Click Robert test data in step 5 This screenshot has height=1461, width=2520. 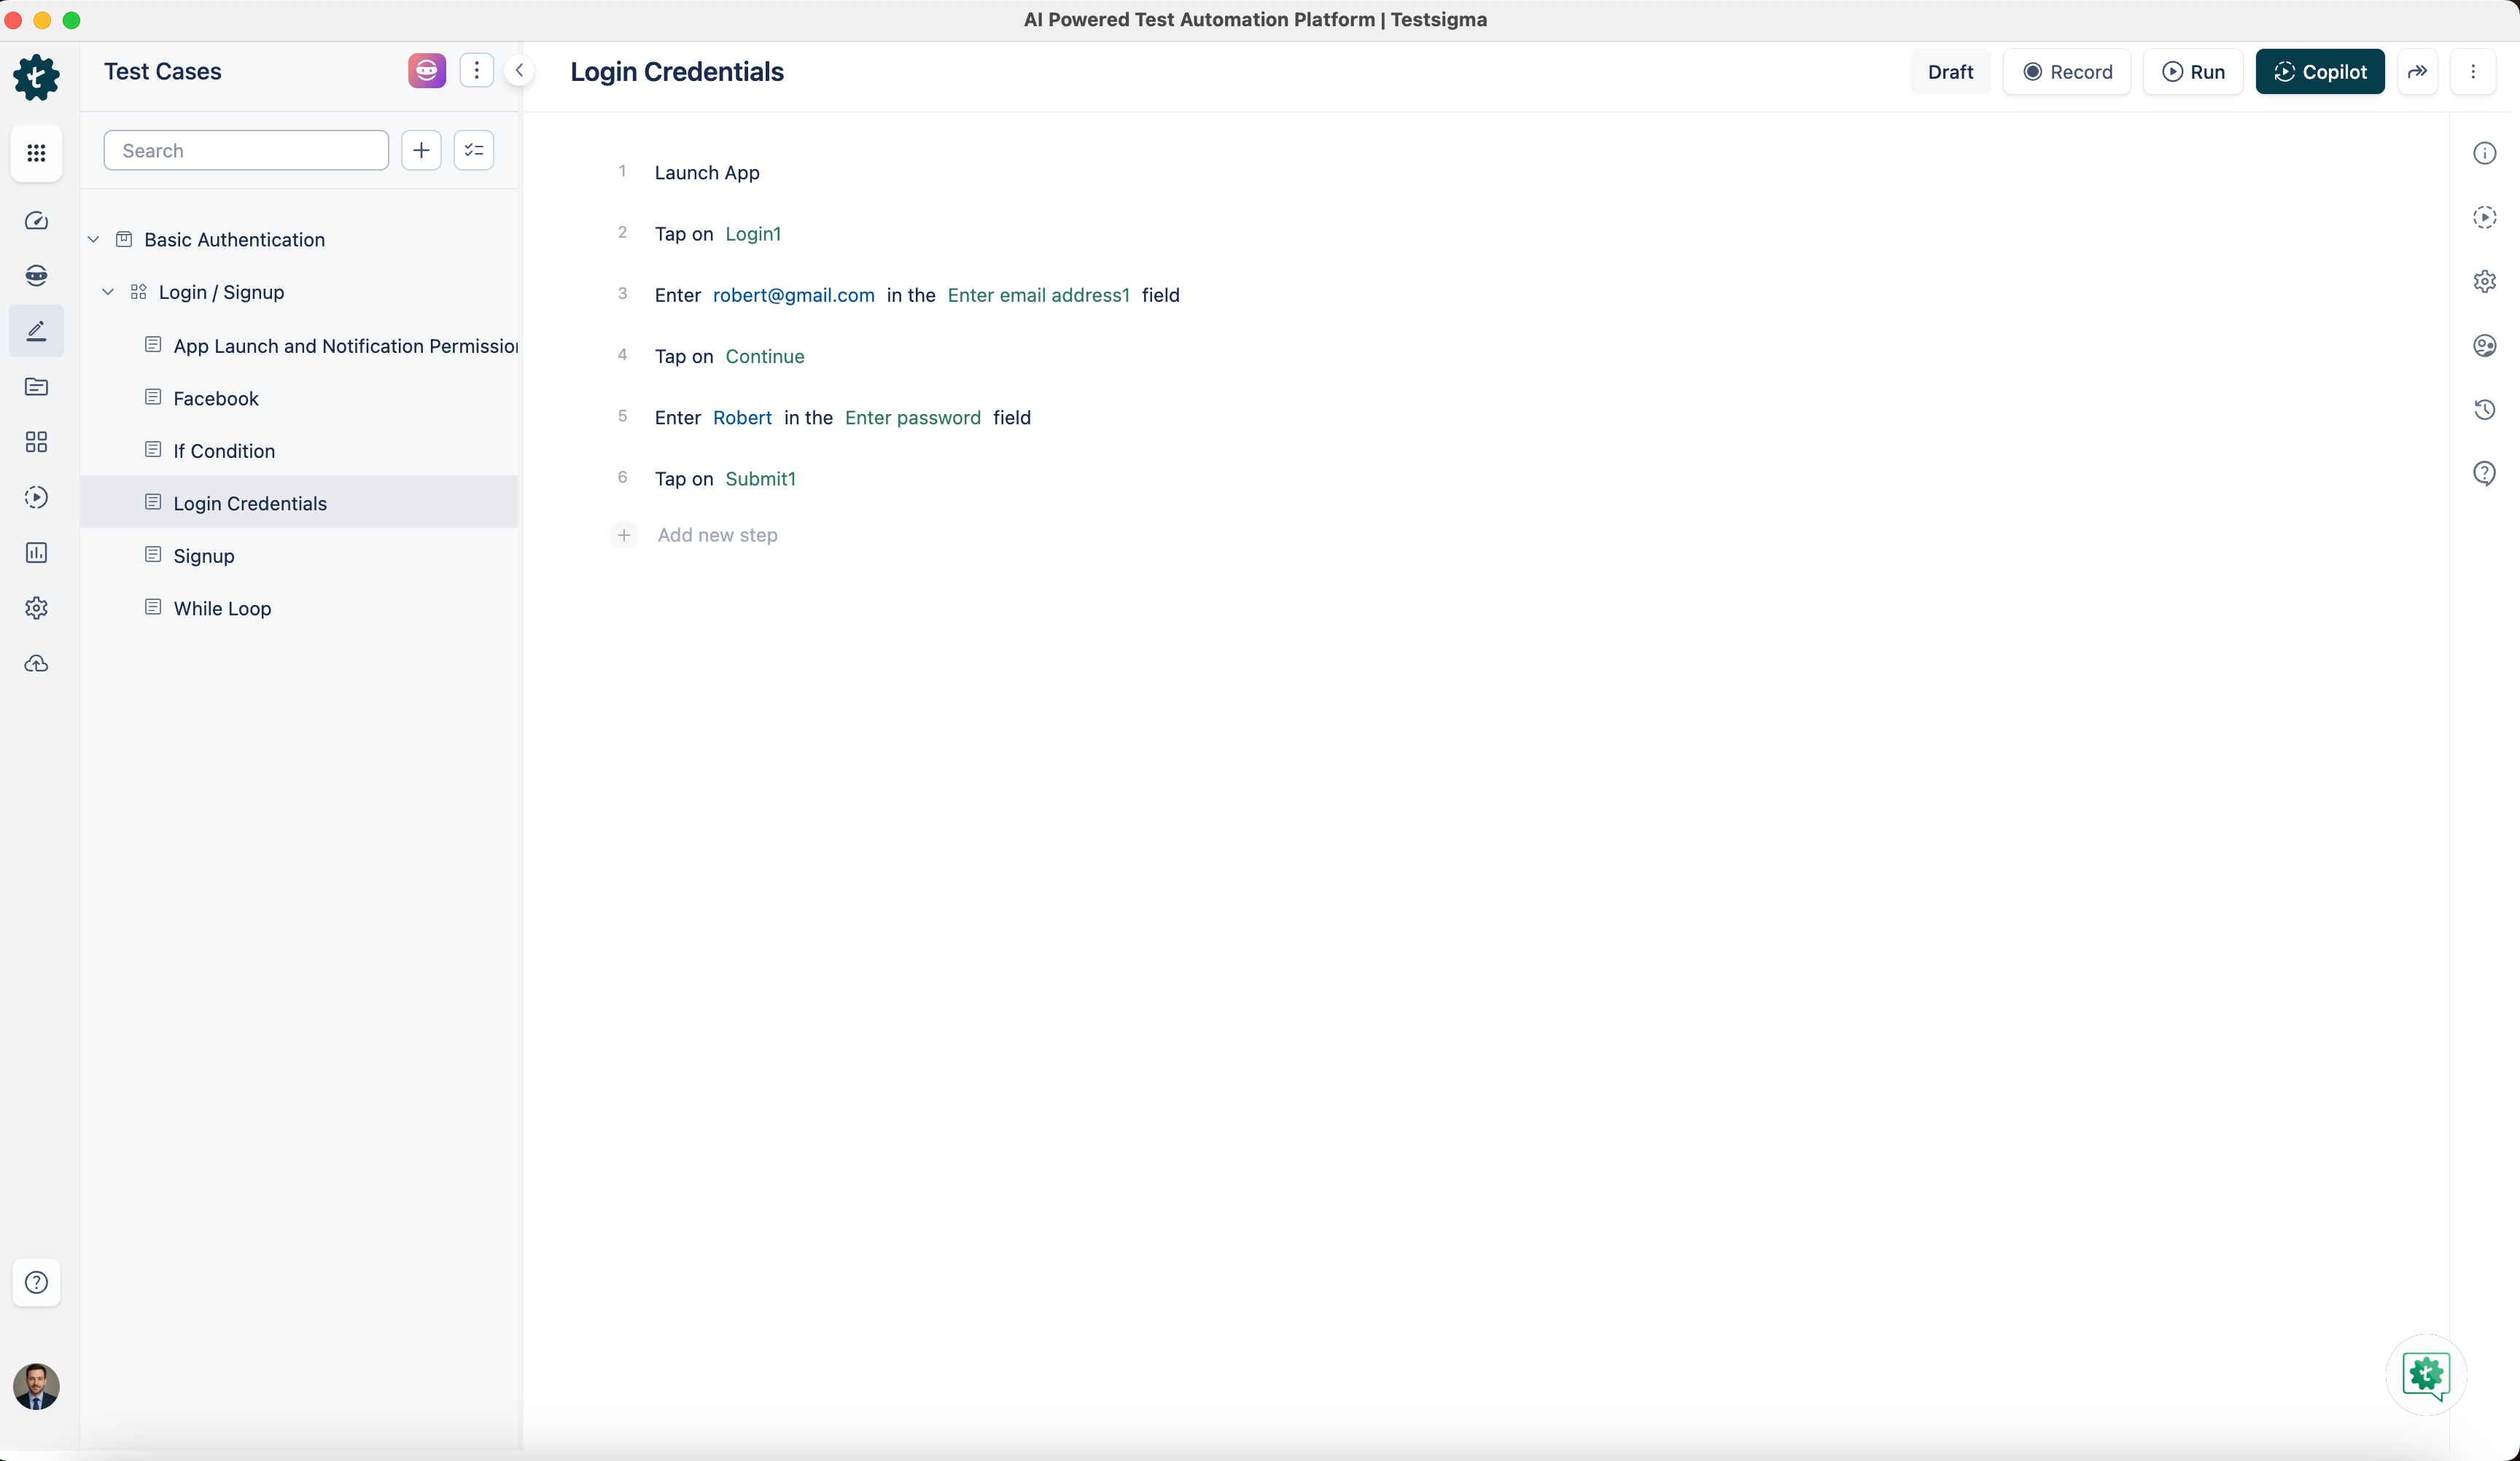tap(742, 418)
